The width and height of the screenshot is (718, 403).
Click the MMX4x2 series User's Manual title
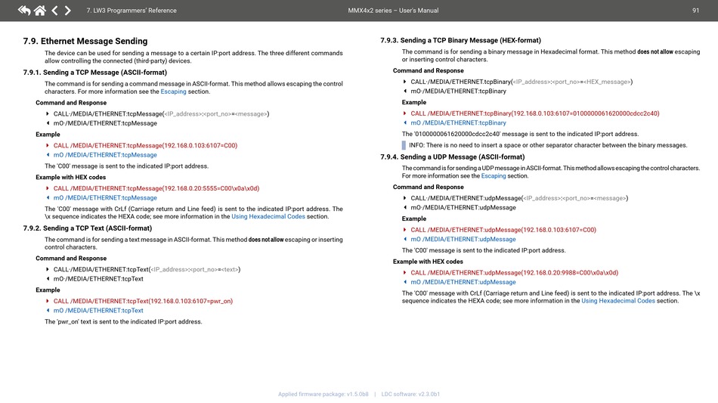(393, 11)
